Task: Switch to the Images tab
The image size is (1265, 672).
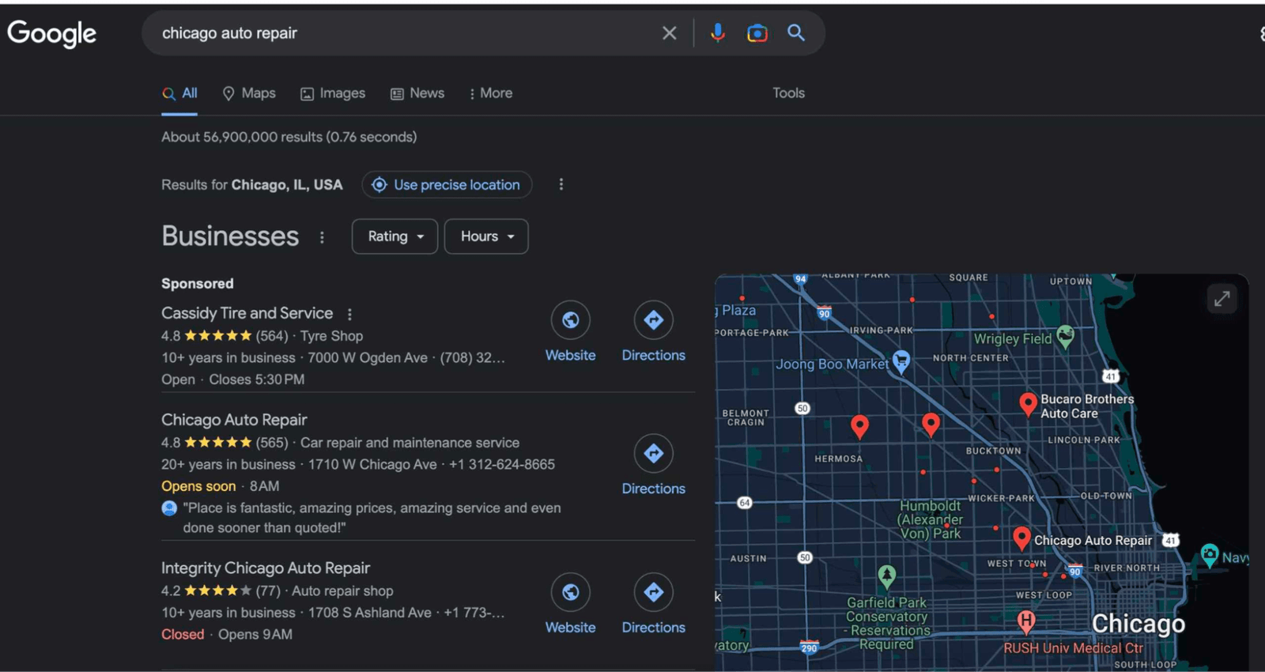Action: (333, 93)
